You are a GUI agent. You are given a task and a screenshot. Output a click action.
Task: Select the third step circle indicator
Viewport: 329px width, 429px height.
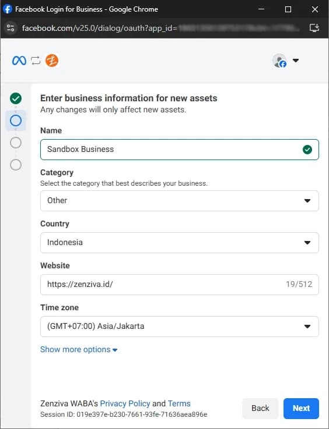[16, 143]
